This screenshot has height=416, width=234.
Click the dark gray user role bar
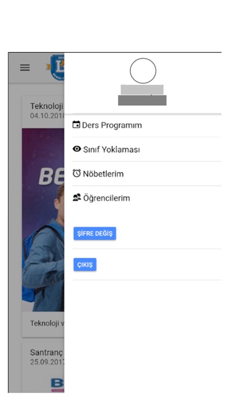[x=142, y=100]
